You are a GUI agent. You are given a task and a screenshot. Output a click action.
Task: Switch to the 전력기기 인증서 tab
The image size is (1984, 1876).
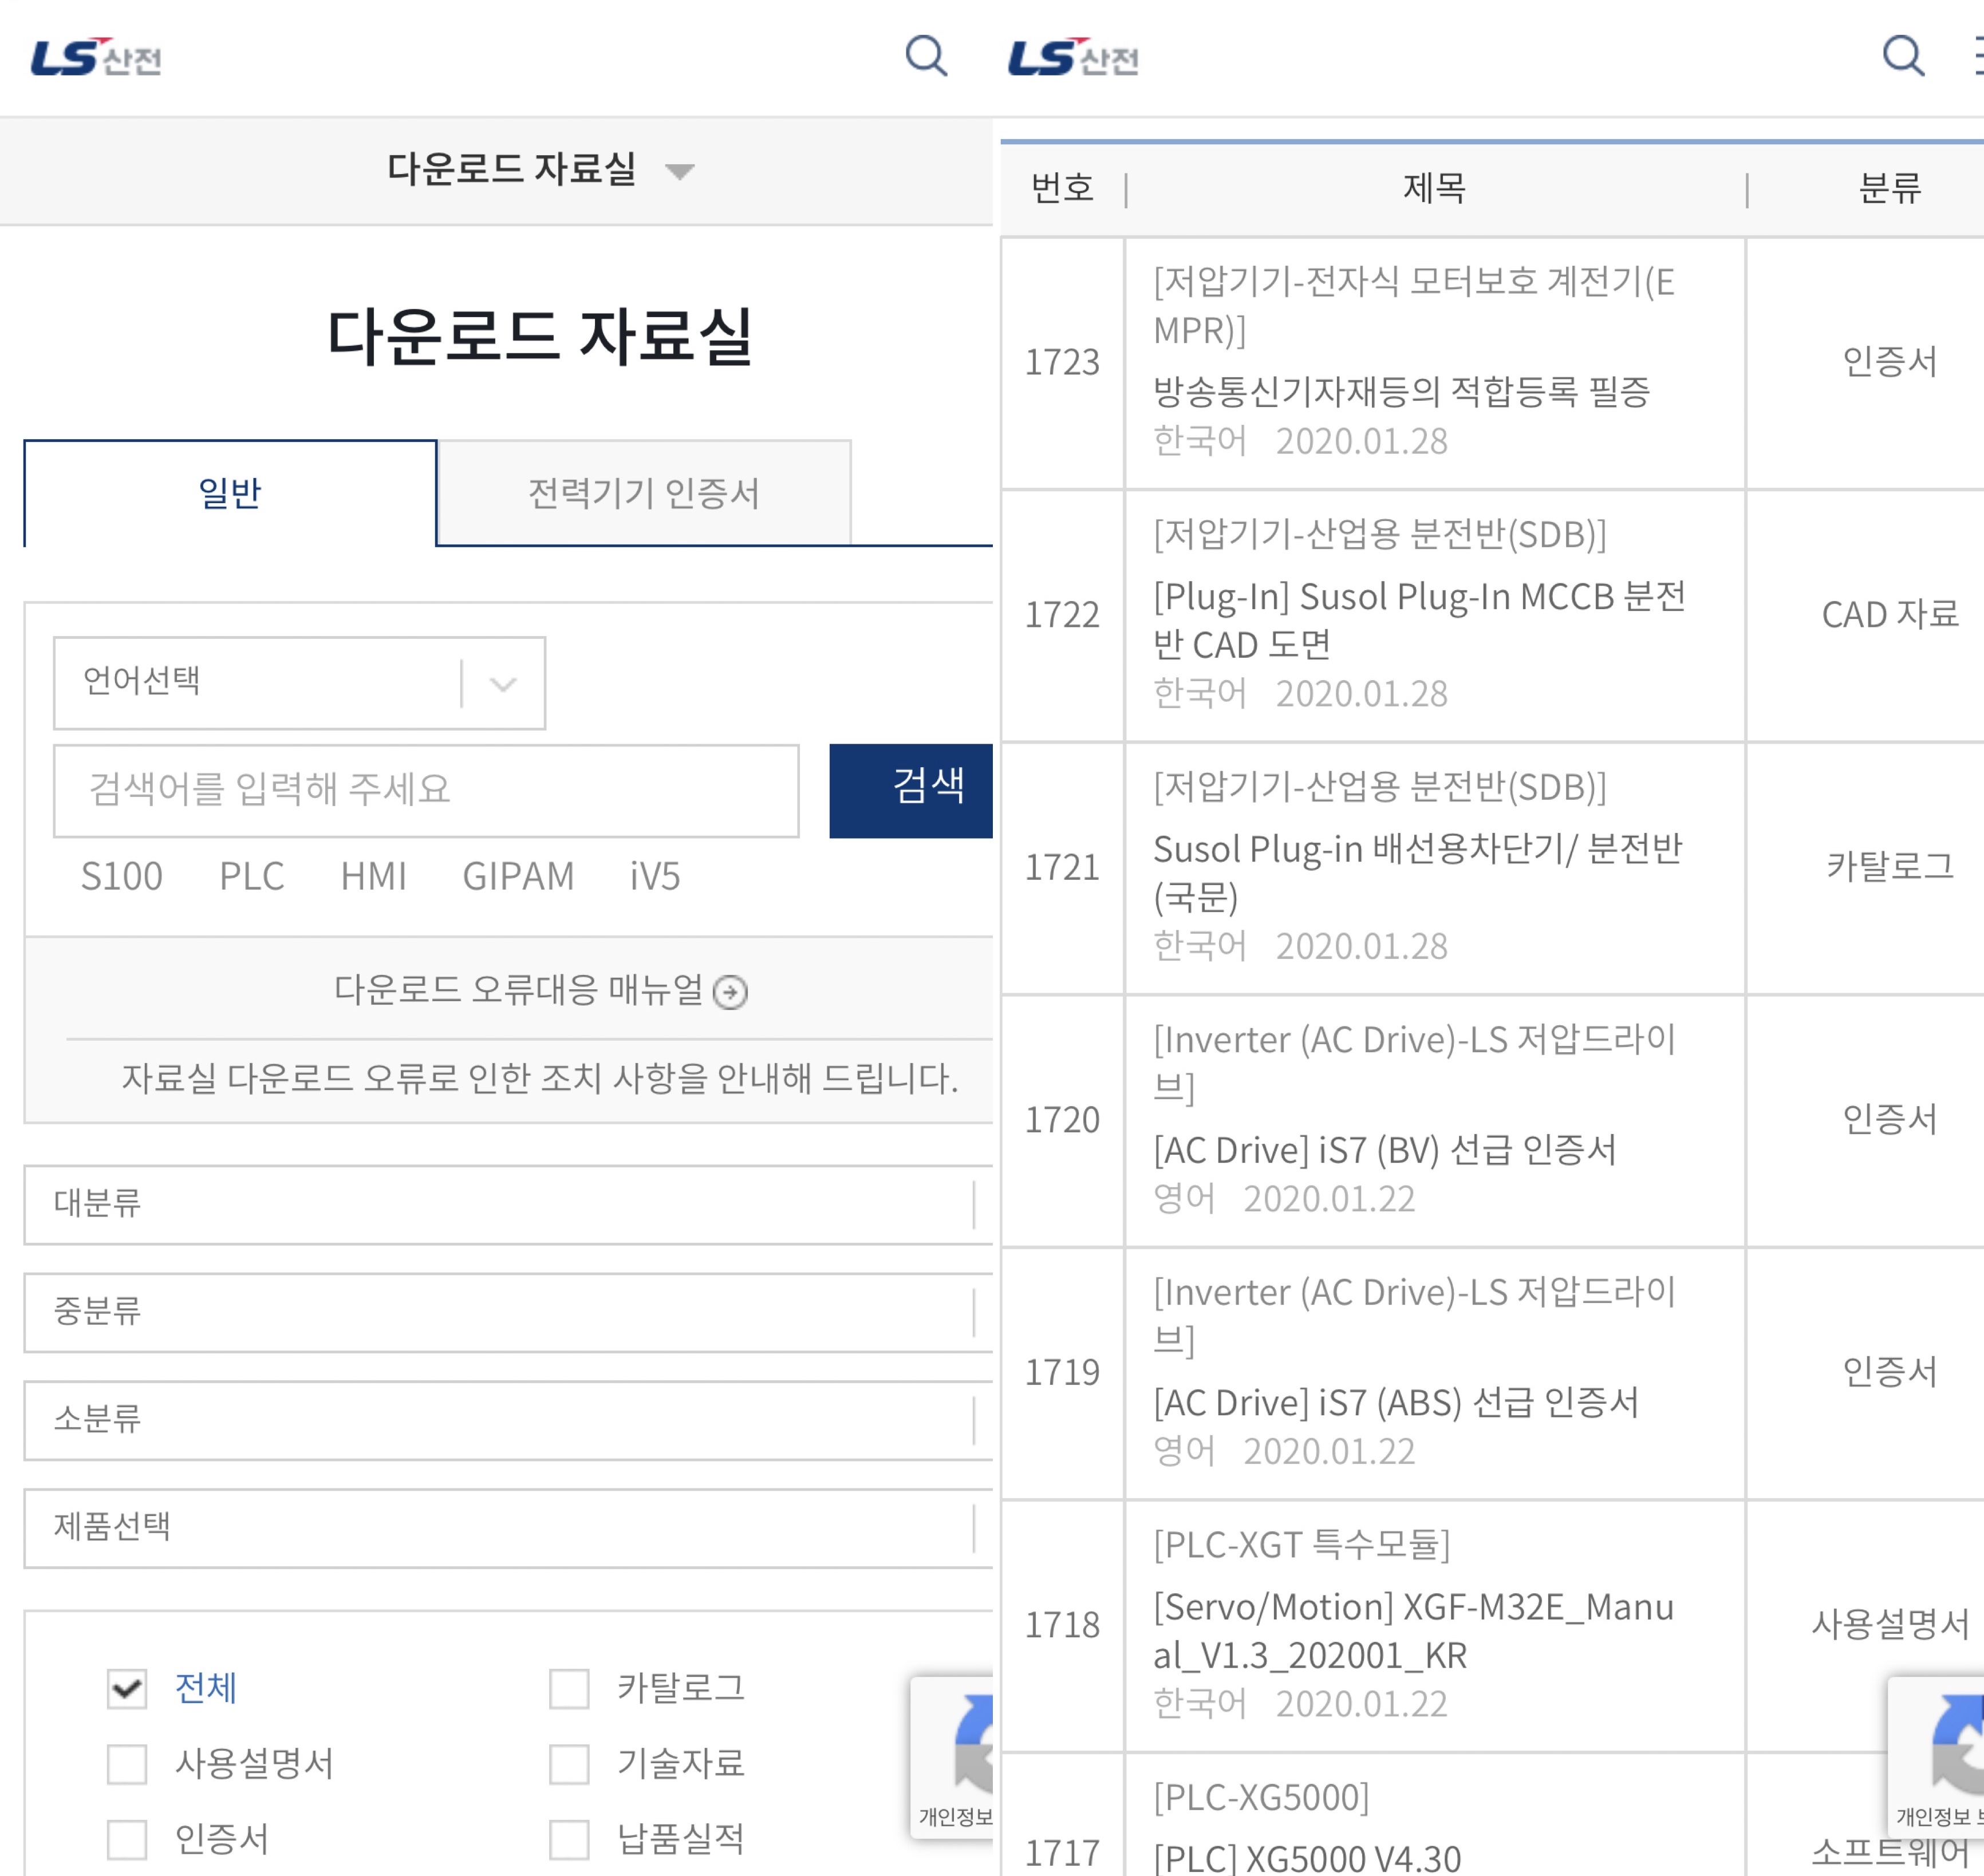tap(644, 493)
